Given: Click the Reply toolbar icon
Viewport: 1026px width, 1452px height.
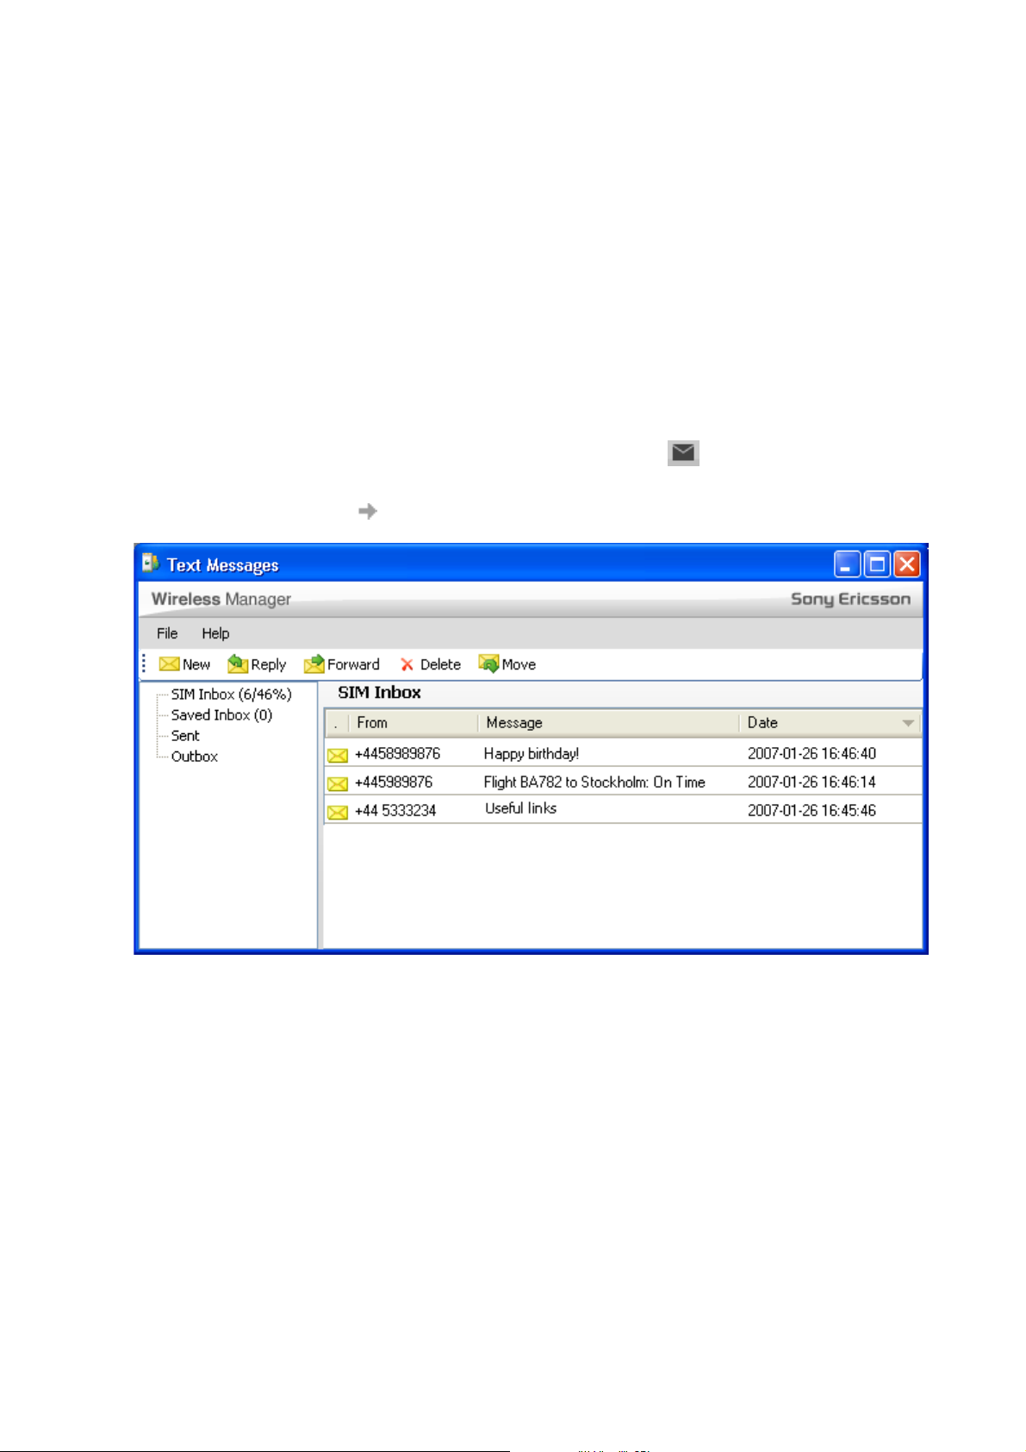Looking at the screenshot, I should [238, 664].
